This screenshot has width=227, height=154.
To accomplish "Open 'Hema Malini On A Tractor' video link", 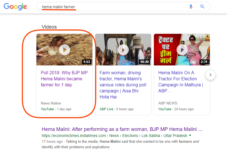I will click(181, 82).
